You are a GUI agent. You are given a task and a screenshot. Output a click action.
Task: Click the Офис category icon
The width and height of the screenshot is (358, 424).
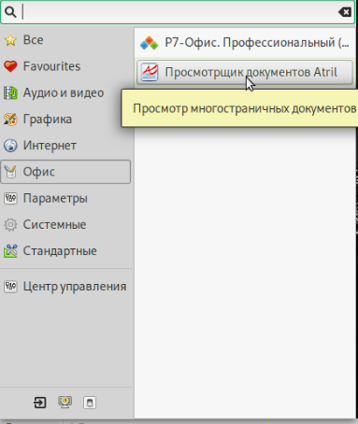coord(10,172)
